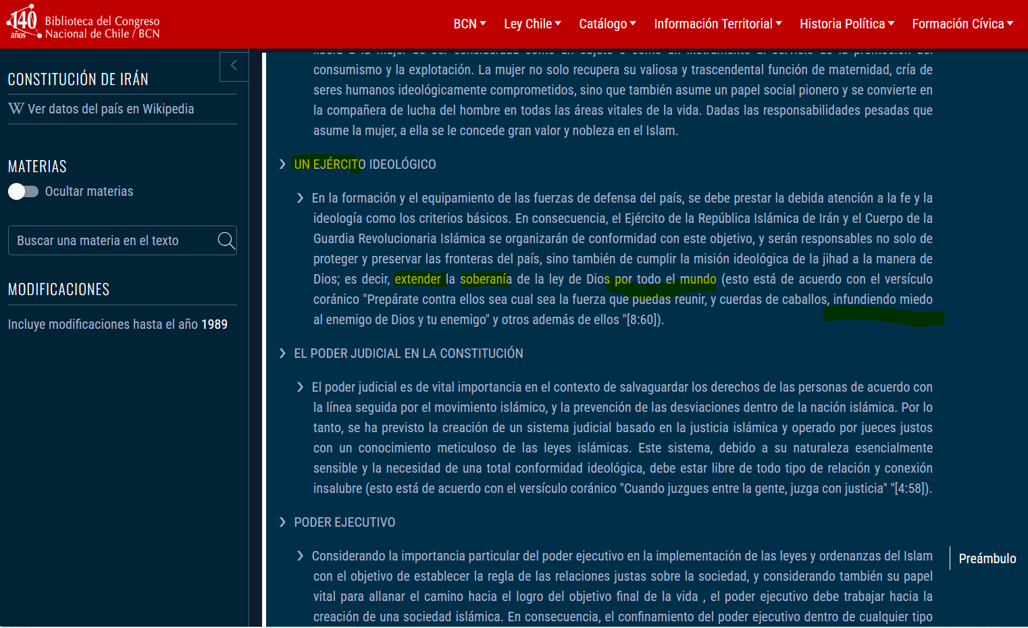Toggle chevron beside 'El poder judicial es de vital' paragraph
Viewport: 1028px width, 628px height.
coord(300,387)
